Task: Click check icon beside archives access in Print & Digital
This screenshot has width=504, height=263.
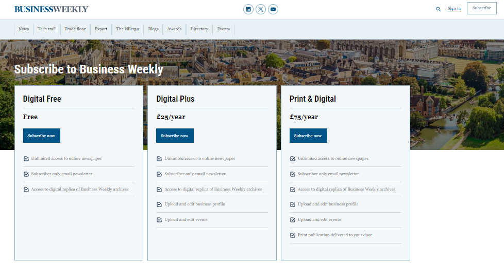Action: [x=293, y=190]
